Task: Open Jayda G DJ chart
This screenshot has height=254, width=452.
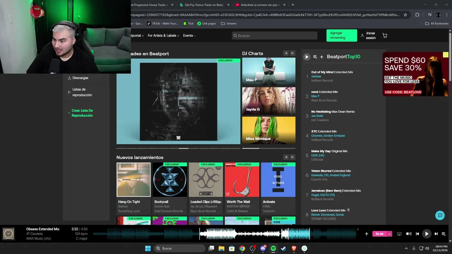Action: tap(269, 101)
